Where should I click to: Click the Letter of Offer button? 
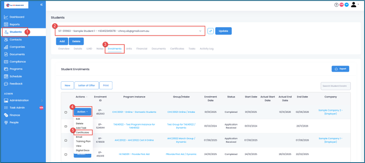tap(87, 85)
